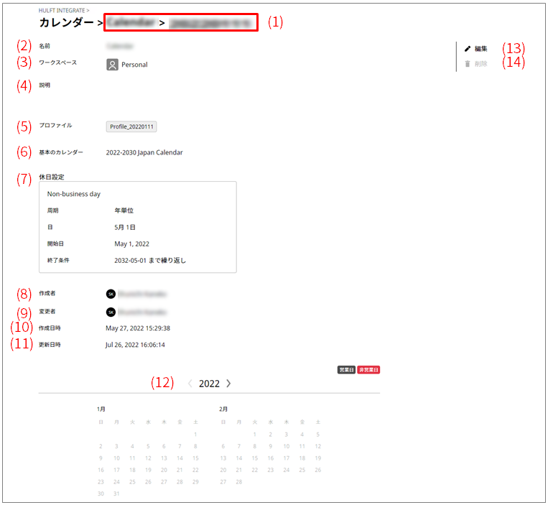
Task: Navigate to カレンダー breadcrumb
Action: [66, 23]
